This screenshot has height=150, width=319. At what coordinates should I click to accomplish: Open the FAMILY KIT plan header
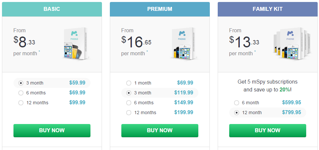tap(267, 9)
